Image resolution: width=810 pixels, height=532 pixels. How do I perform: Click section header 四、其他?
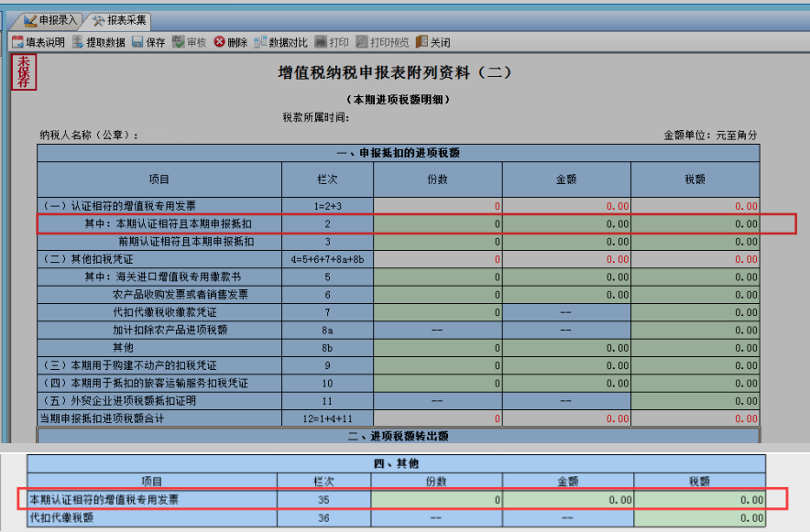pyautogui.click(x=396, y=463)
